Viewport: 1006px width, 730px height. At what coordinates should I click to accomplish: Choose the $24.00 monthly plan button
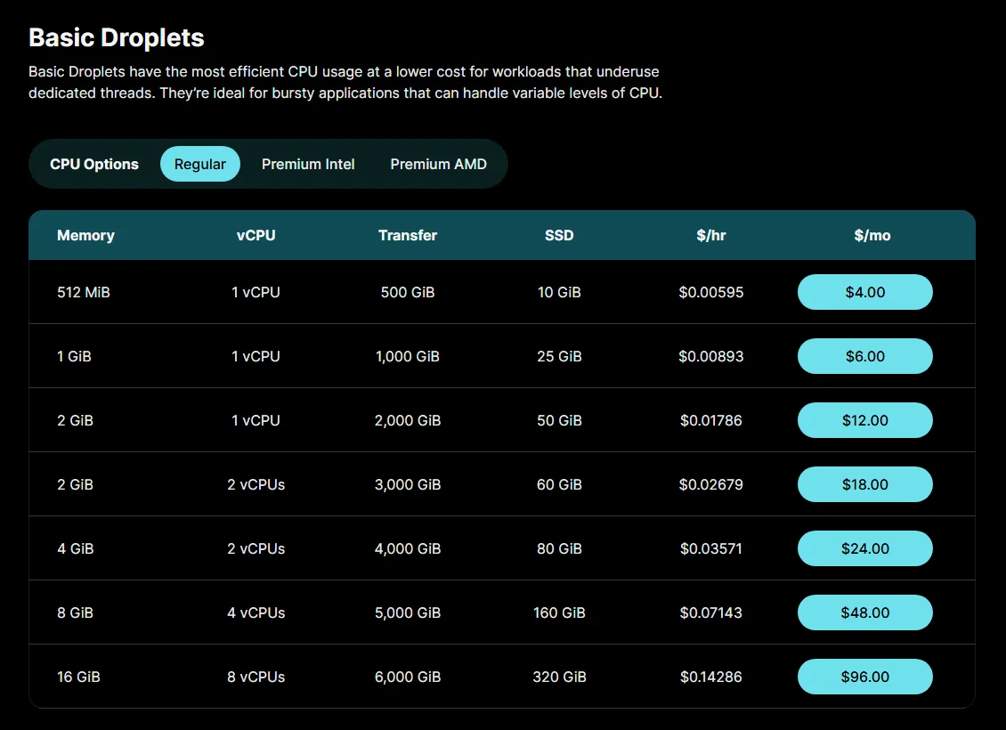tap(864, 548)
